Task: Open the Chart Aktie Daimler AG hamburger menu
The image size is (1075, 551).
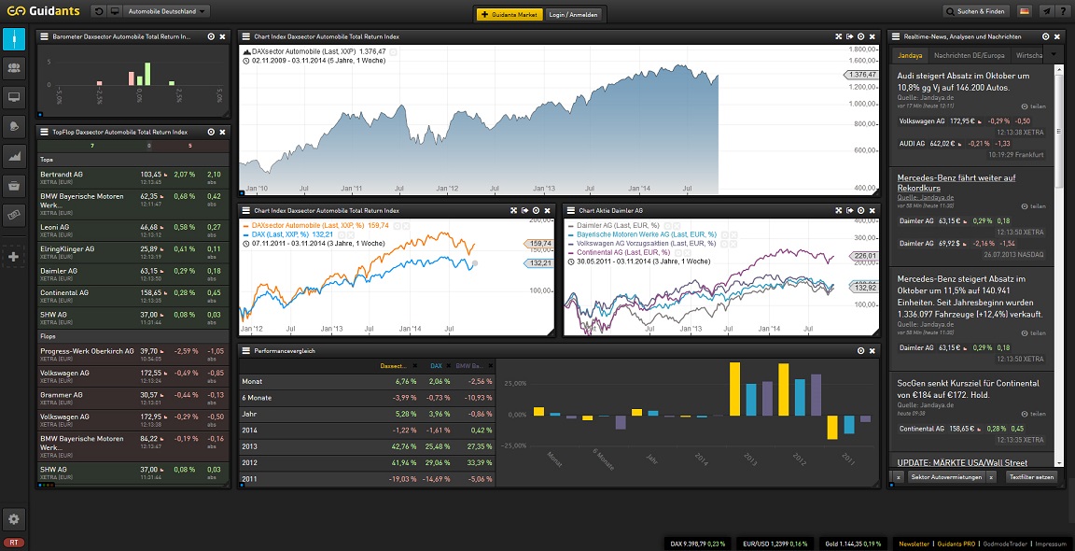Action: (571, 211)
